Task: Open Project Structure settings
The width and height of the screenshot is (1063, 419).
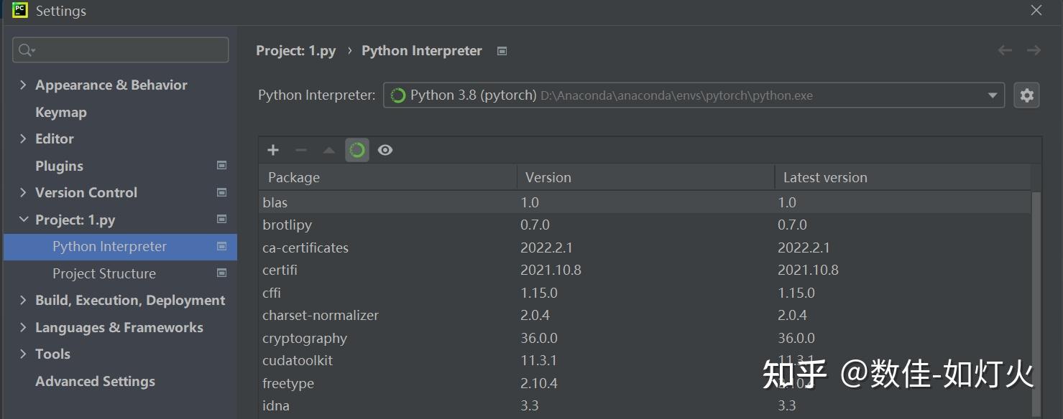Action: coord(103,273)
